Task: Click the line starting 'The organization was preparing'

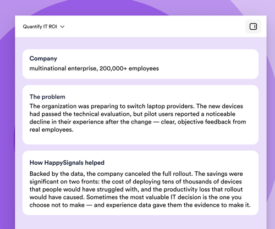Action: tap(136, 106)
